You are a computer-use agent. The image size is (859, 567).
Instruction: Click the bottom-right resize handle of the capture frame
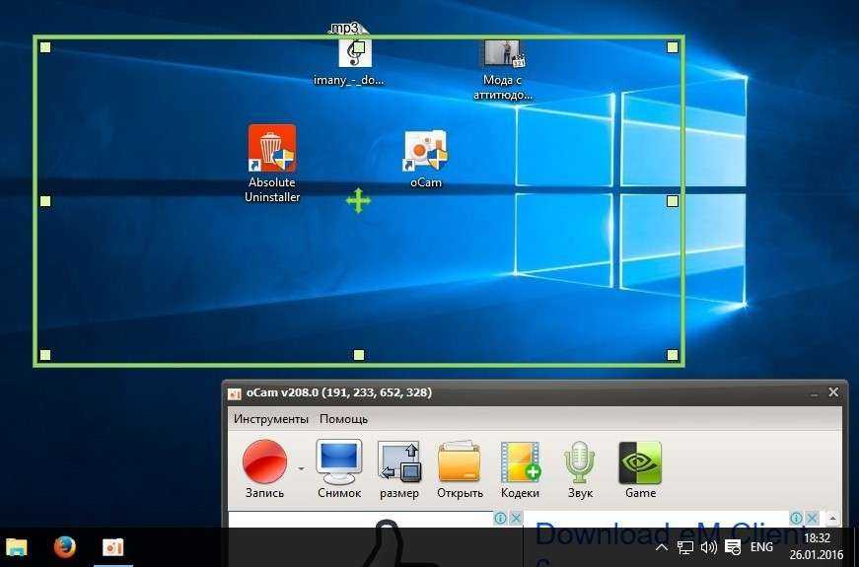point(673,355)
